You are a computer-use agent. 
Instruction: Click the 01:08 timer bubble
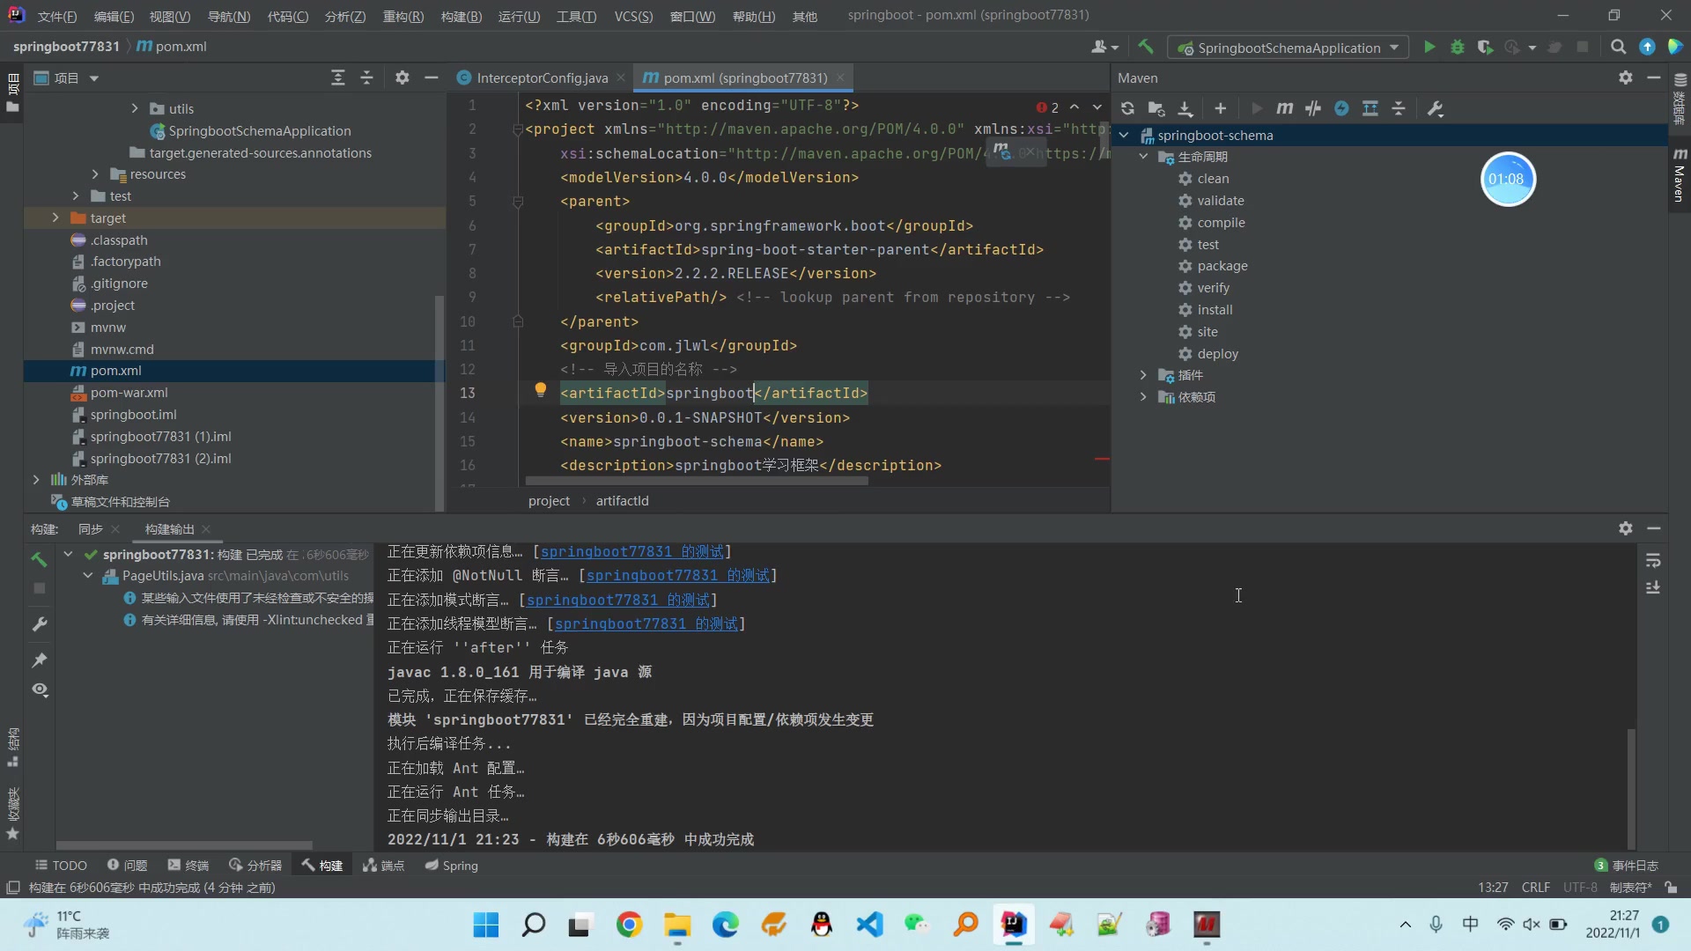tap(1507, 179)
